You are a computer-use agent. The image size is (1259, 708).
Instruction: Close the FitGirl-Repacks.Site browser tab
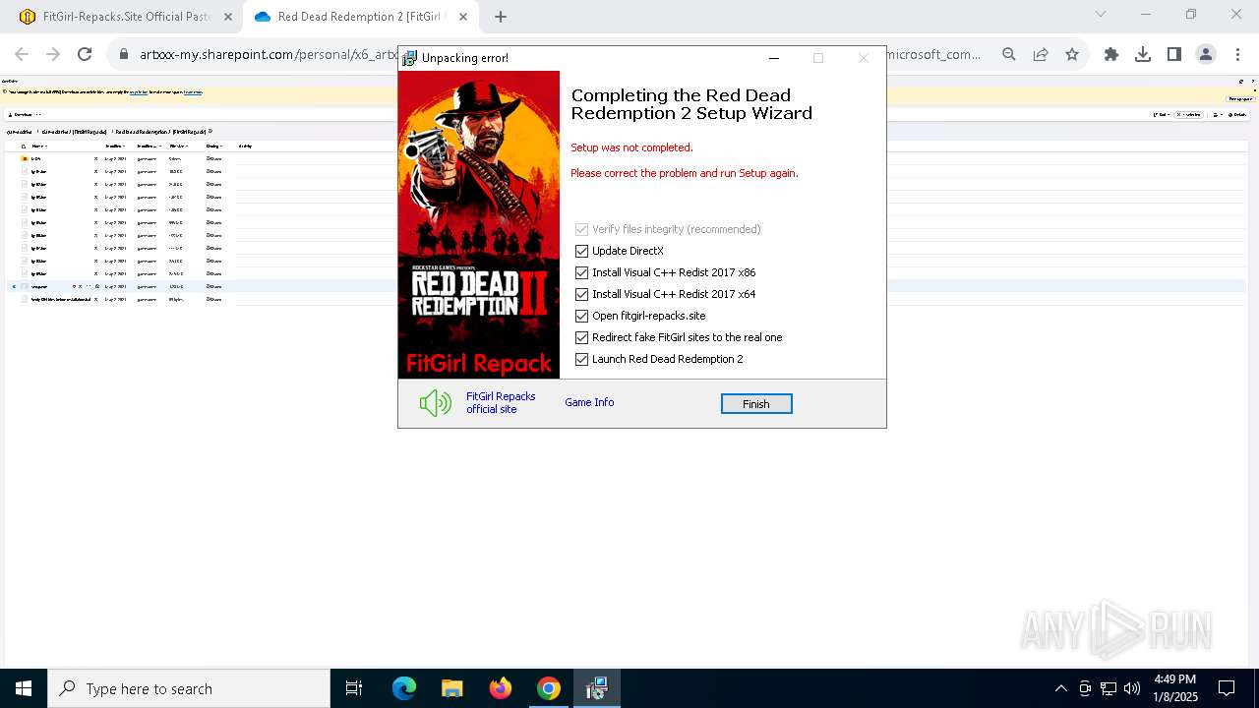[228, 17]
